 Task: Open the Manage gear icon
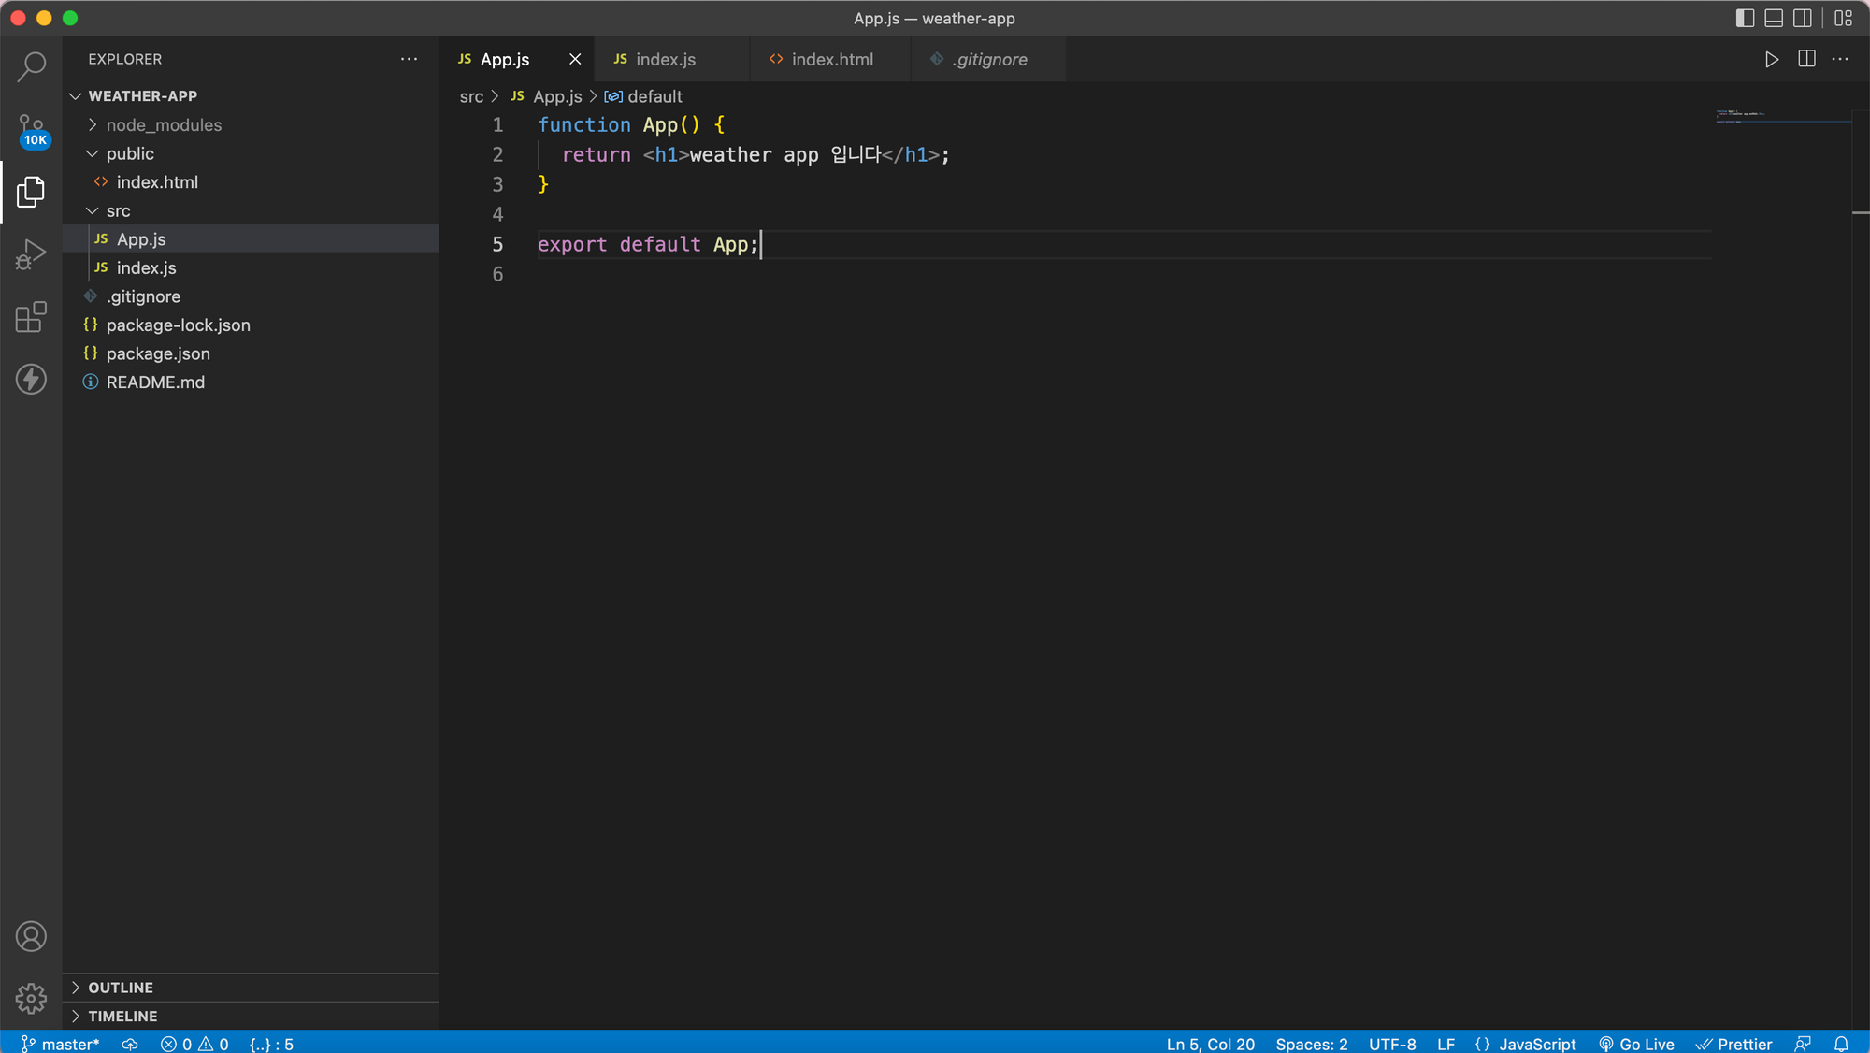(x=31, y=998)
